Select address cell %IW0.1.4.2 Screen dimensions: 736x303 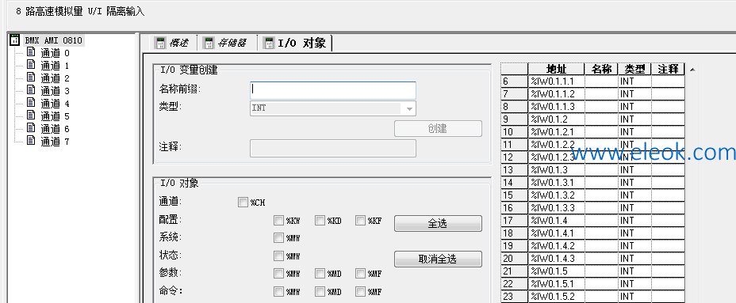[x=556, y=246]
